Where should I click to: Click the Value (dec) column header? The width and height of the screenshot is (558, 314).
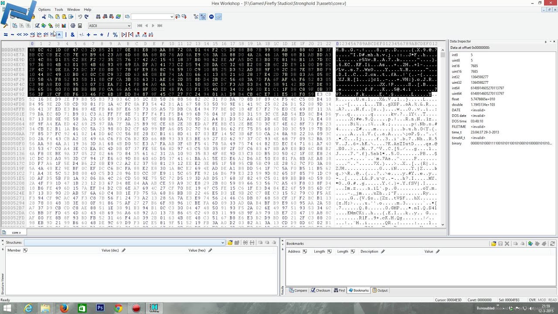(x=110, y=250)
